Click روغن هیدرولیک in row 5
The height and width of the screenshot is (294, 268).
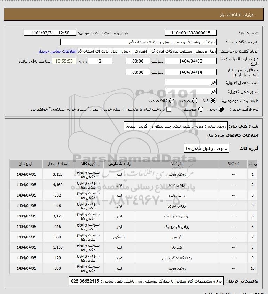[x=177, y=216]
